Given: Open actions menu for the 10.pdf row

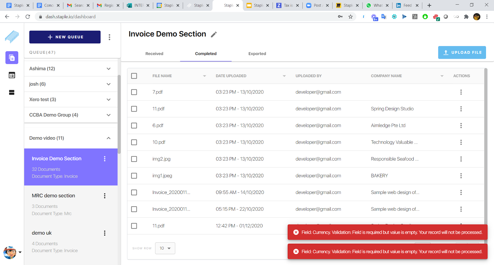Looking at the screenshot, I should pos(461,142).
